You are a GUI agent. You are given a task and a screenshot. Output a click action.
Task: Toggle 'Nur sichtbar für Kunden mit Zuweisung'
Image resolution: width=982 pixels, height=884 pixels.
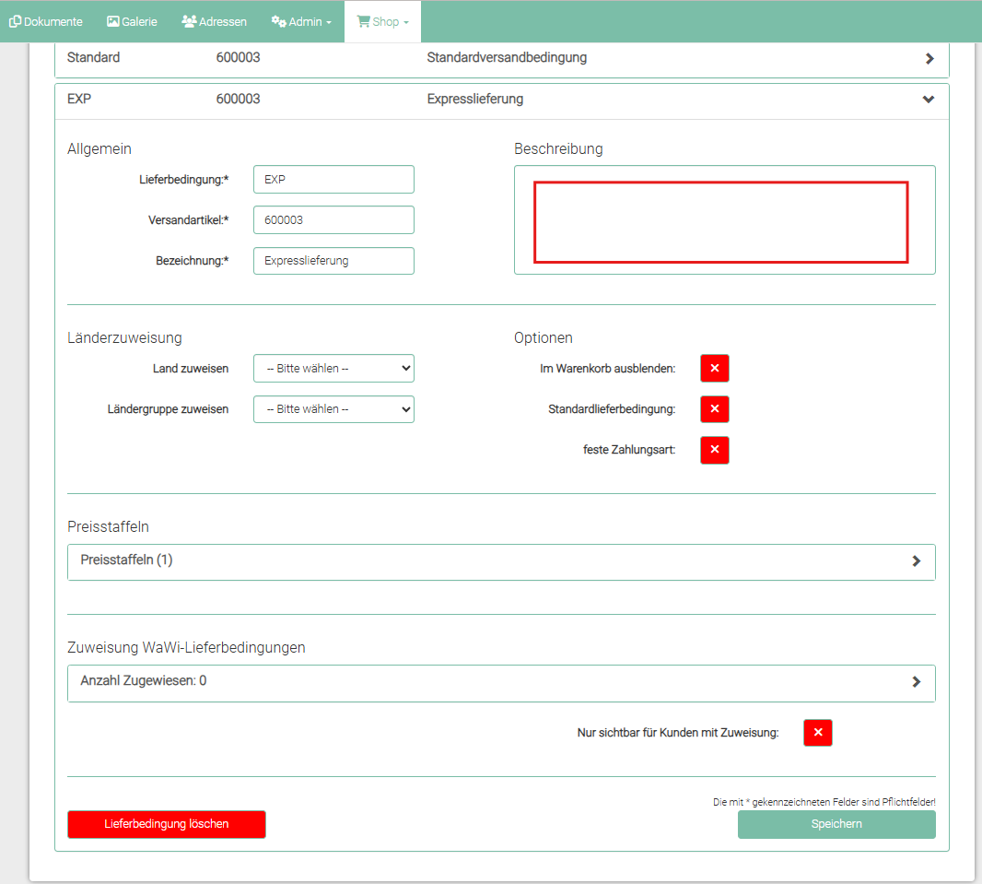tap(817, 733)
